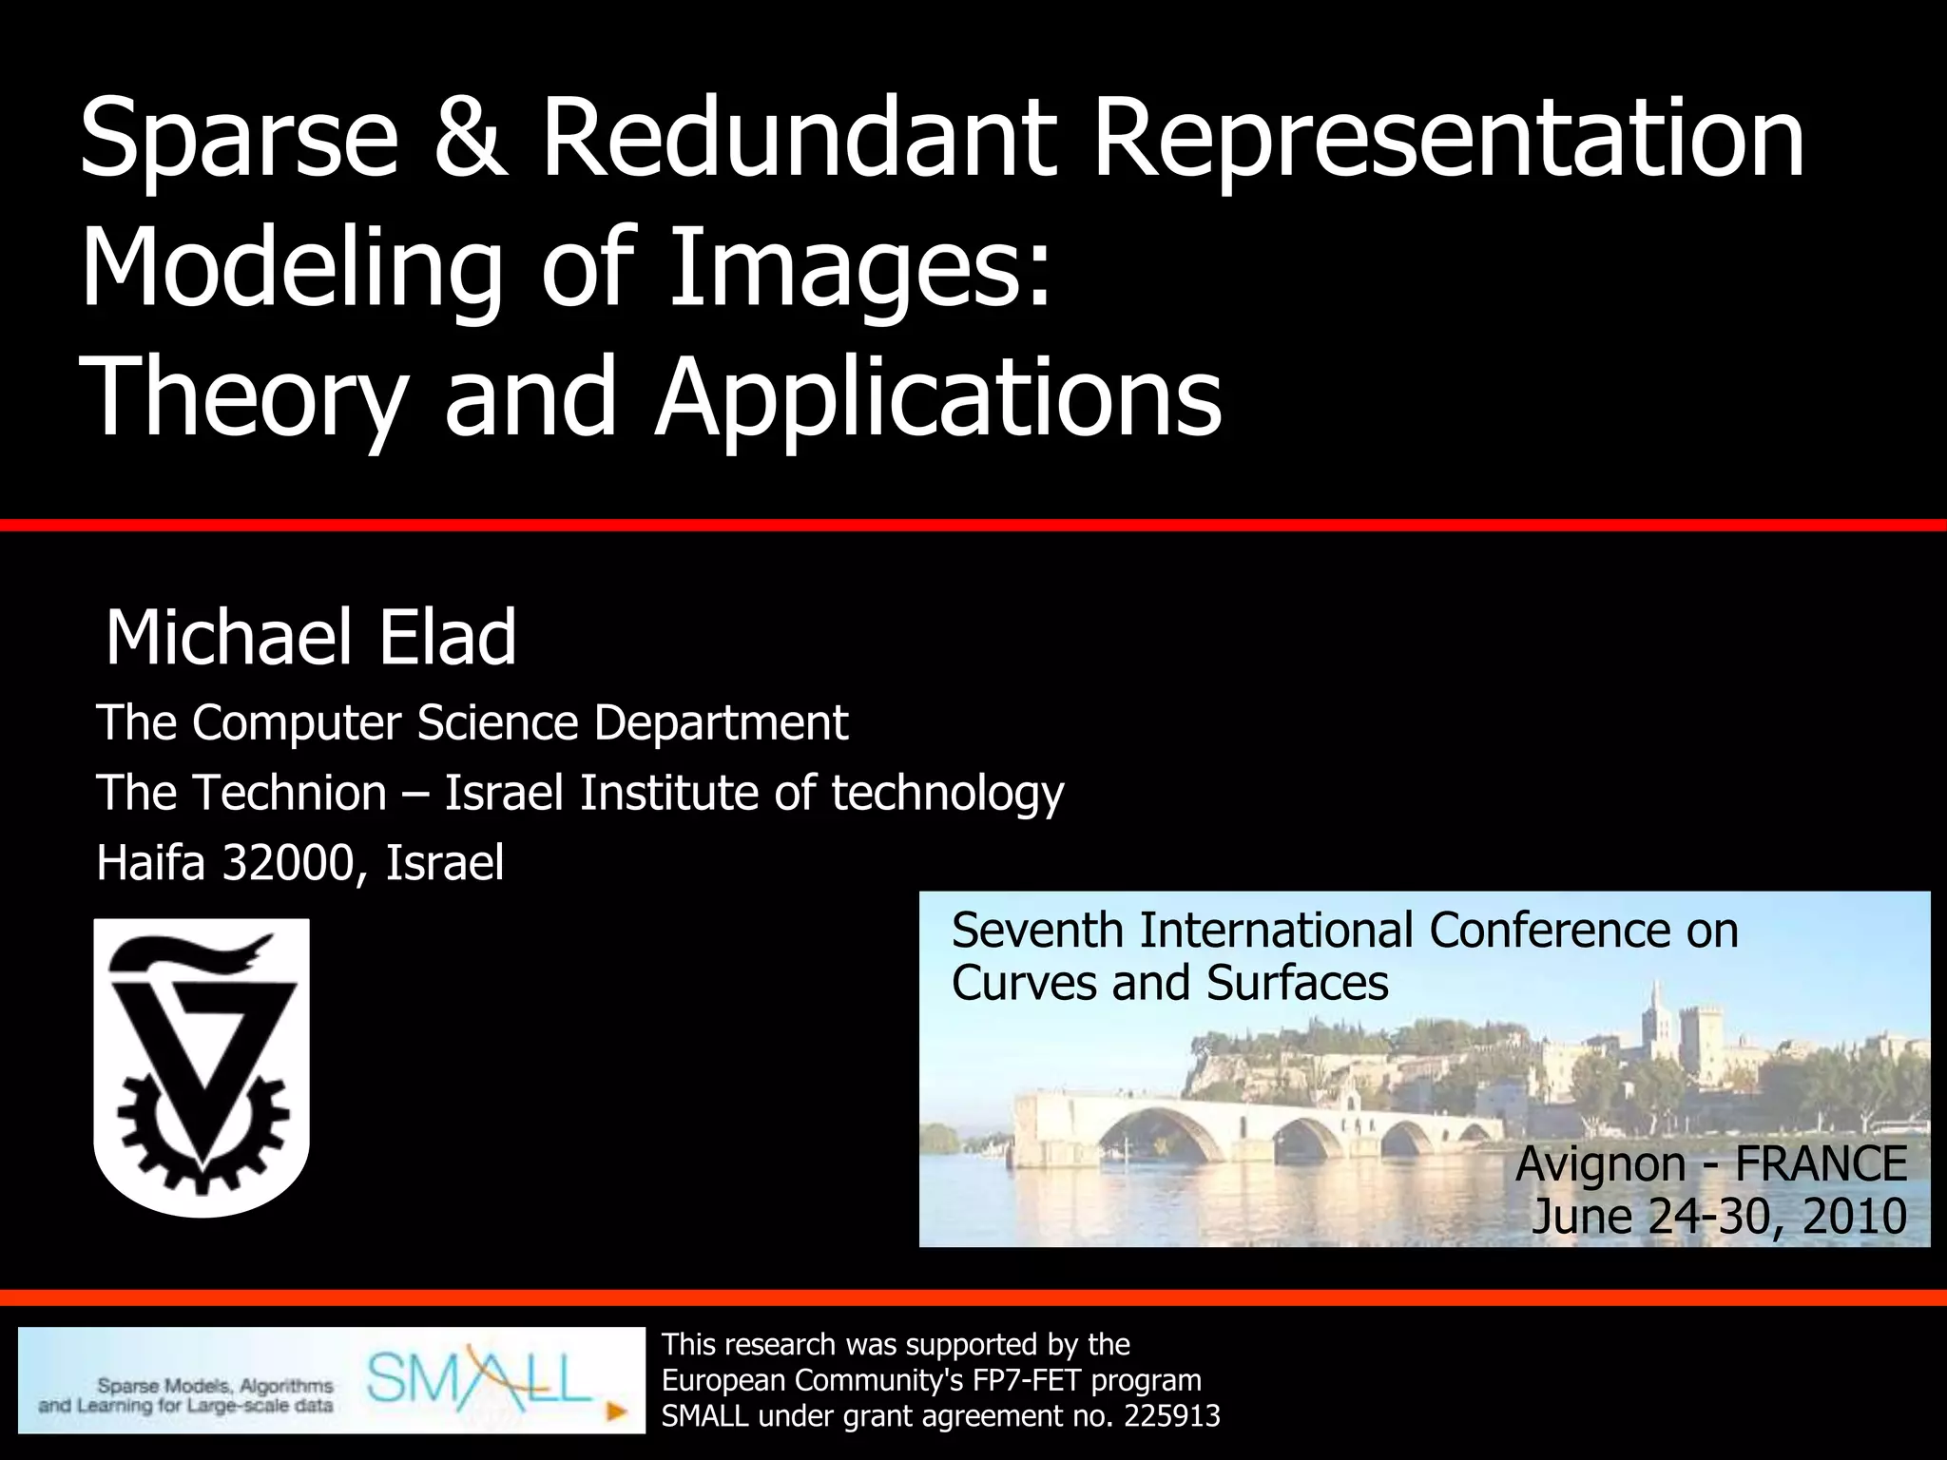Viewport: 1947px width, 1460px height.
Task: Click the Haifa 32000, Israel address
Action: pyautogui.click(x=300, y=863)
